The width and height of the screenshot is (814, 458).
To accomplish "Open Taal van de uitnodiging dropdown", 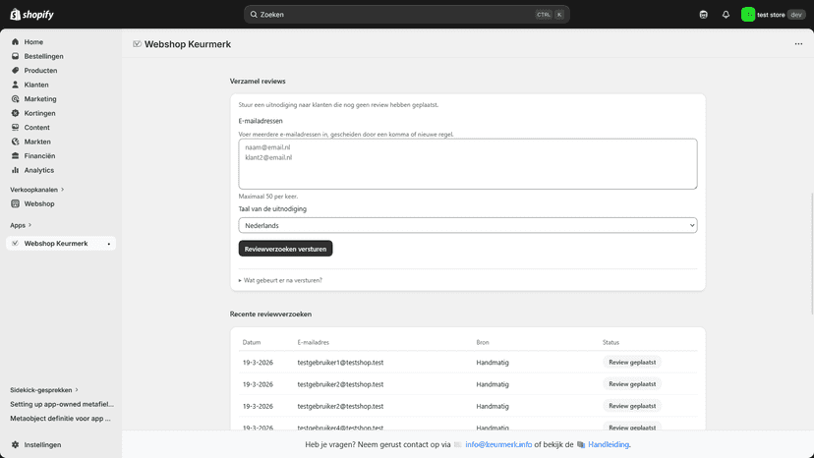I will click(468, 225).
